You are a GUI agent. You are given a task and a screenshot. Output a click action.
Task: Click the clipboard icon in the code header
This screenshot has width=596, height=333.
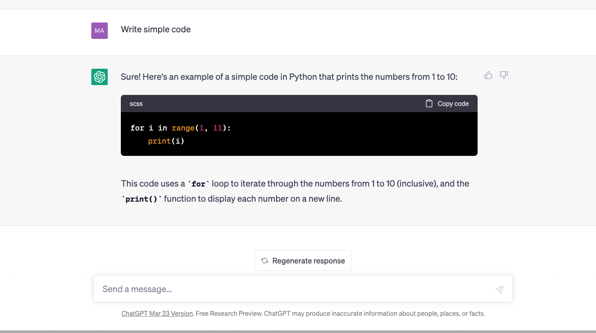tap(429, 103)
